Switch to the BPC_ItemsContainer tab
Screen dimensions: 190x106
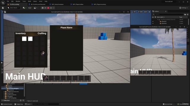pos(58,4)
